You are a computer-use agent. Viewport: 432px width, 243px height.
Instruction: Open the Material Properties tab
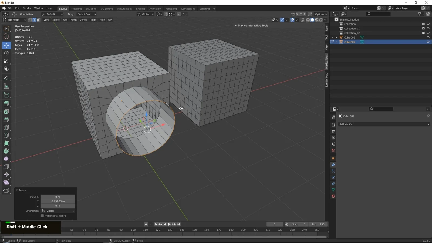click(334, 196)
